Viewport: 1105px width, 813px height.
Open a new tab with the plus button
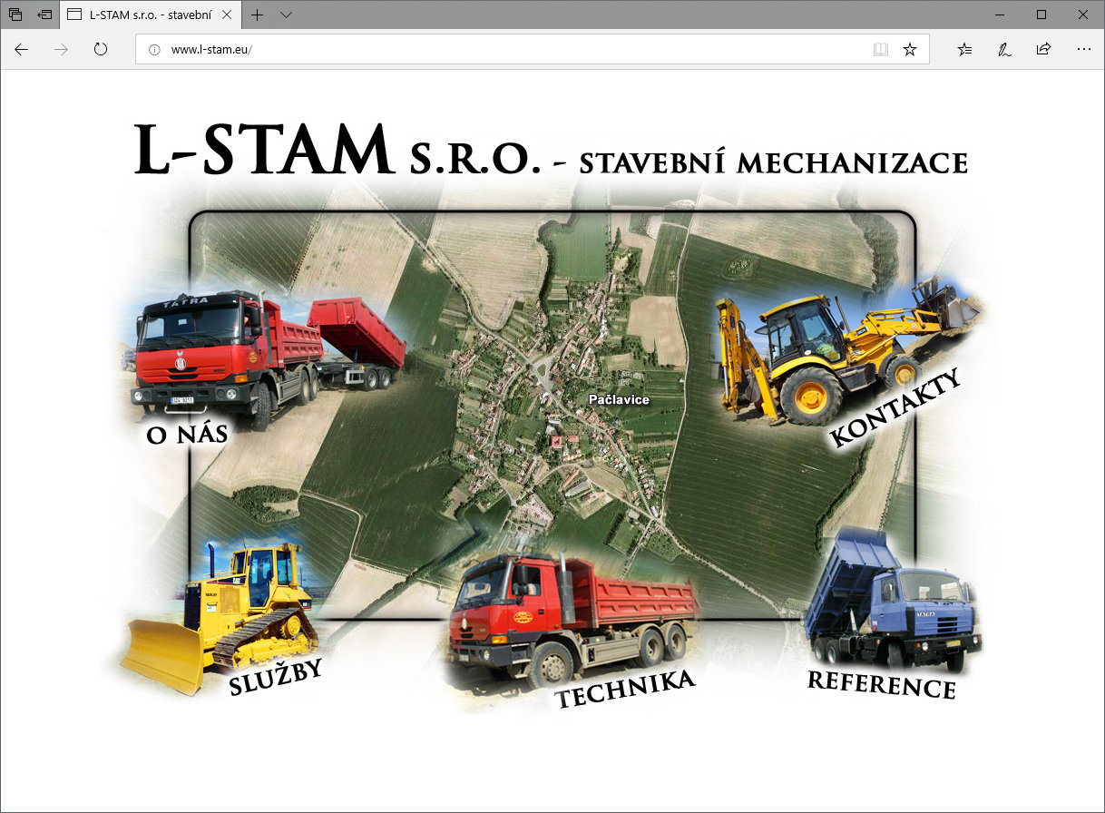258,15
